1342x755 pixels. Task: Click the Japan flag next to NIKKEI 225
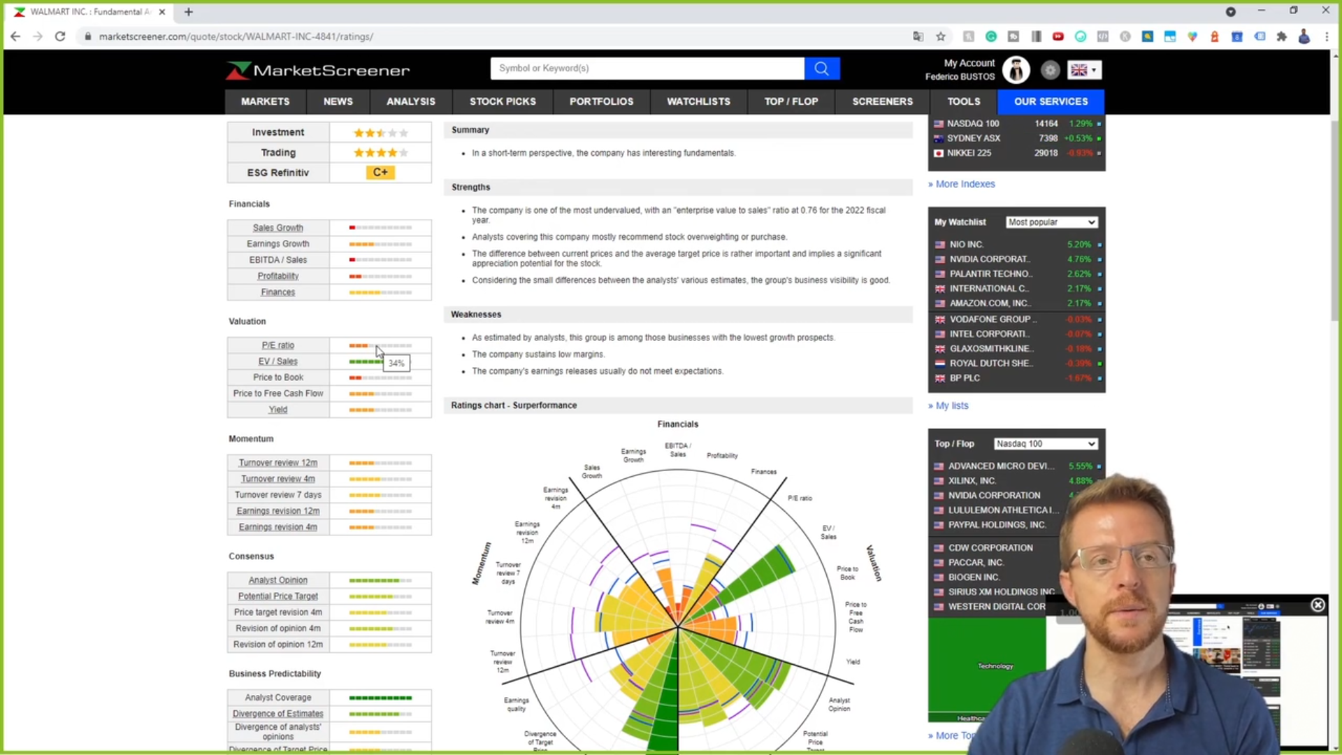939,153
